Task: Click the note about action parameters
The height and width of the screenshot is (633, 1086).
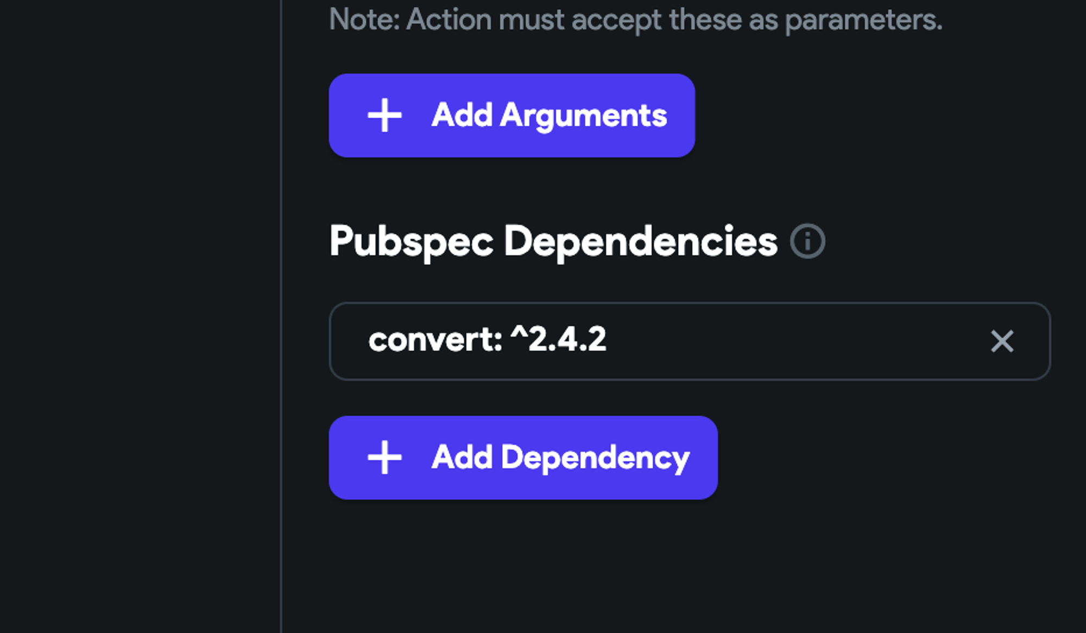Action: coord(636,20)
